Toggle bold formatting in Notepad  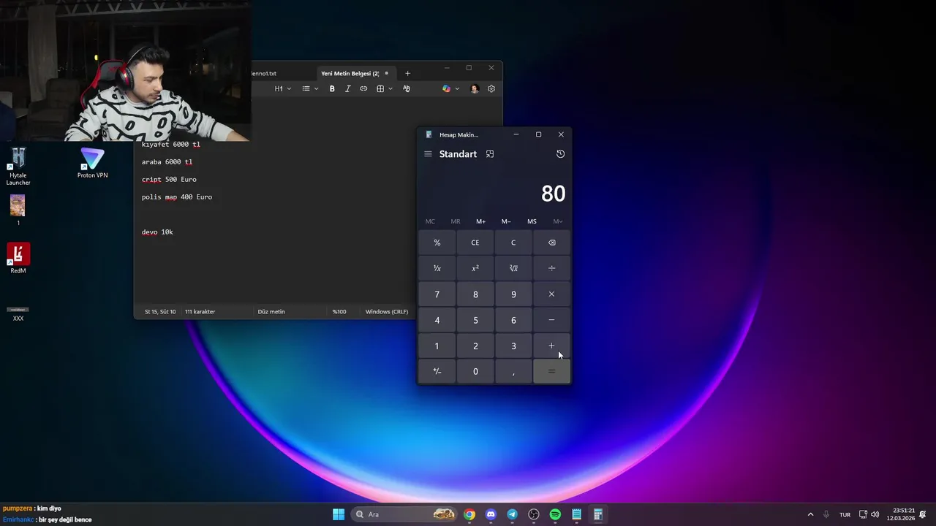point(332,88)
